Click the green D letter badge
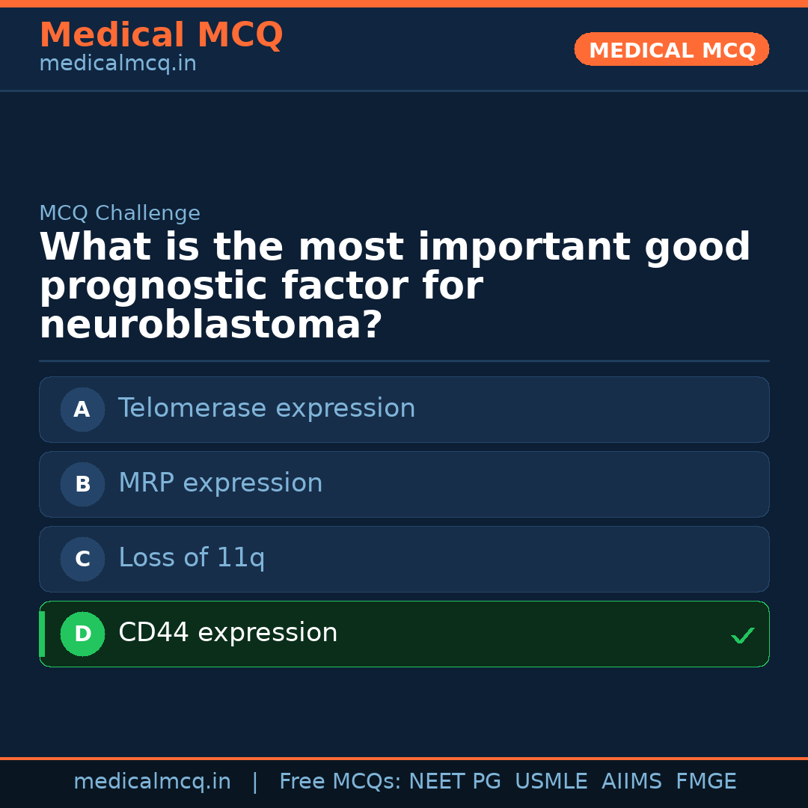This screenshot has width=808, height=808. (x=82, y=634)
